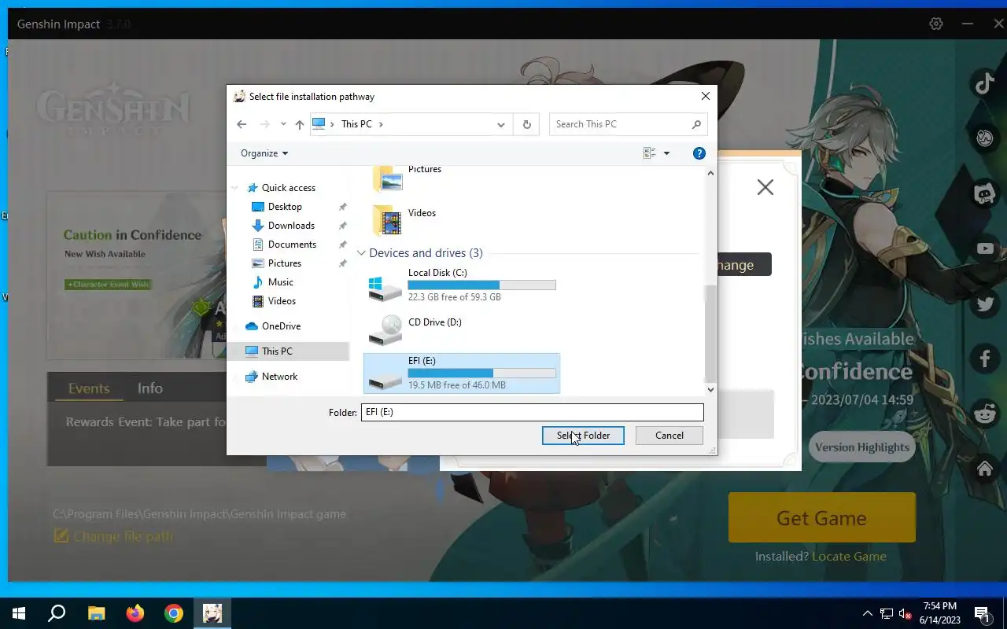
Task: Click Select Folder button
Action: 583,436
